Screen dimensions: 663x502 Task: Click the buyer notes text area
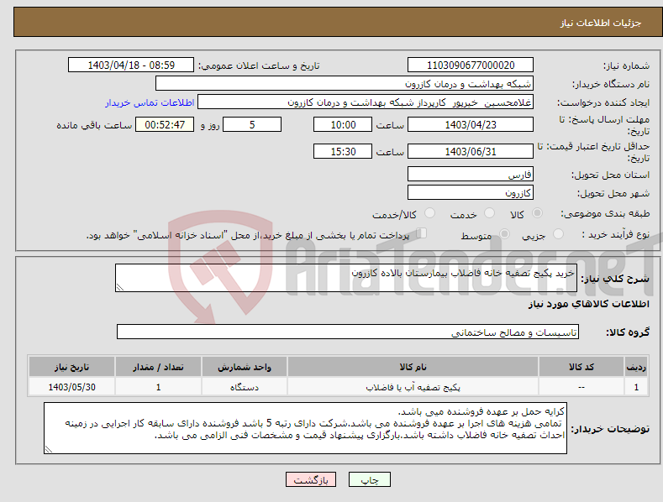click(x=305, y=428)
